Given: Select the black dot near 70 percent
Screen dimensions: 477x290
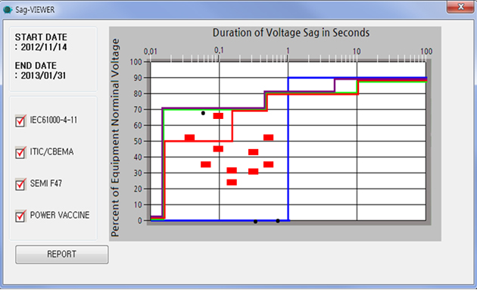Looking at the screenshot, I should coord(203,114).
